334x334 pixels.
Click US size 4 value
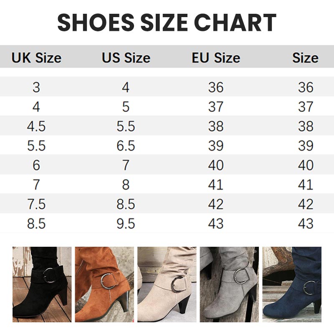126,87
